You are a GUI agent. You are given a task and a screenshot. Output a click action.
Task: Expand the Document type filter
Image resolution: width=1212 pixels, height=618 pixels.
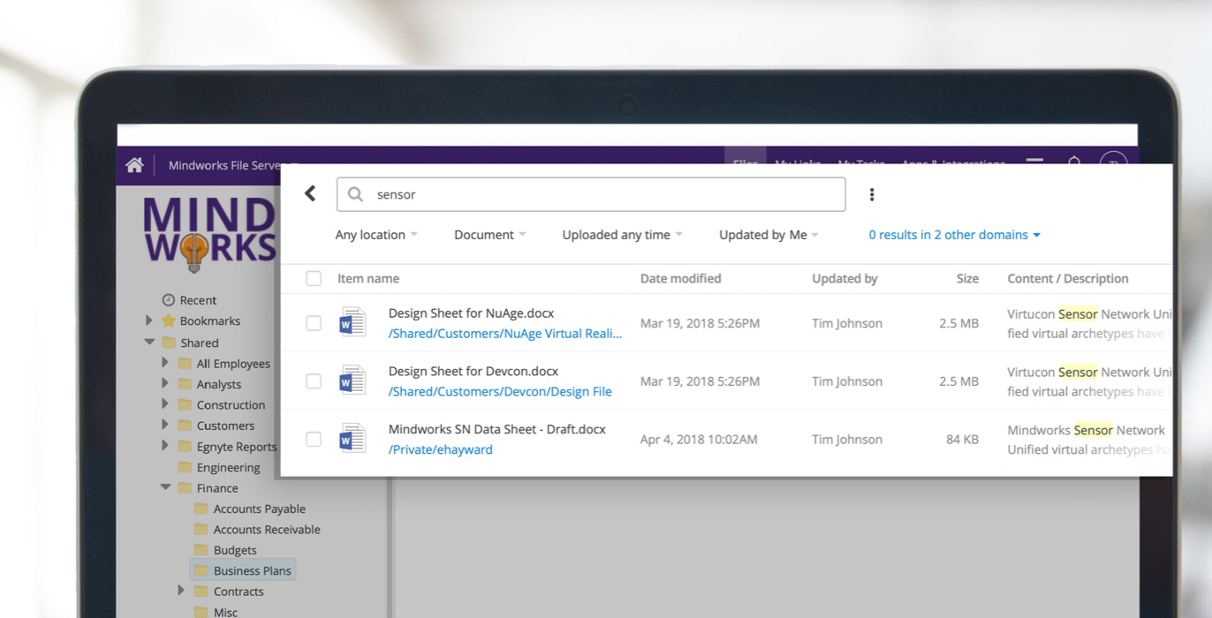click(x=489, y=235)
